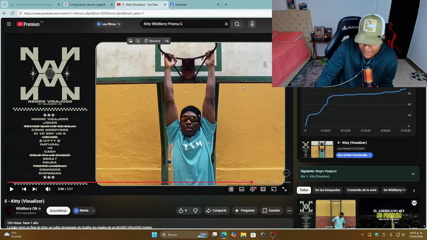The image size is (427, 240).
Task: Reload the current page
Action: coord(12,13)
